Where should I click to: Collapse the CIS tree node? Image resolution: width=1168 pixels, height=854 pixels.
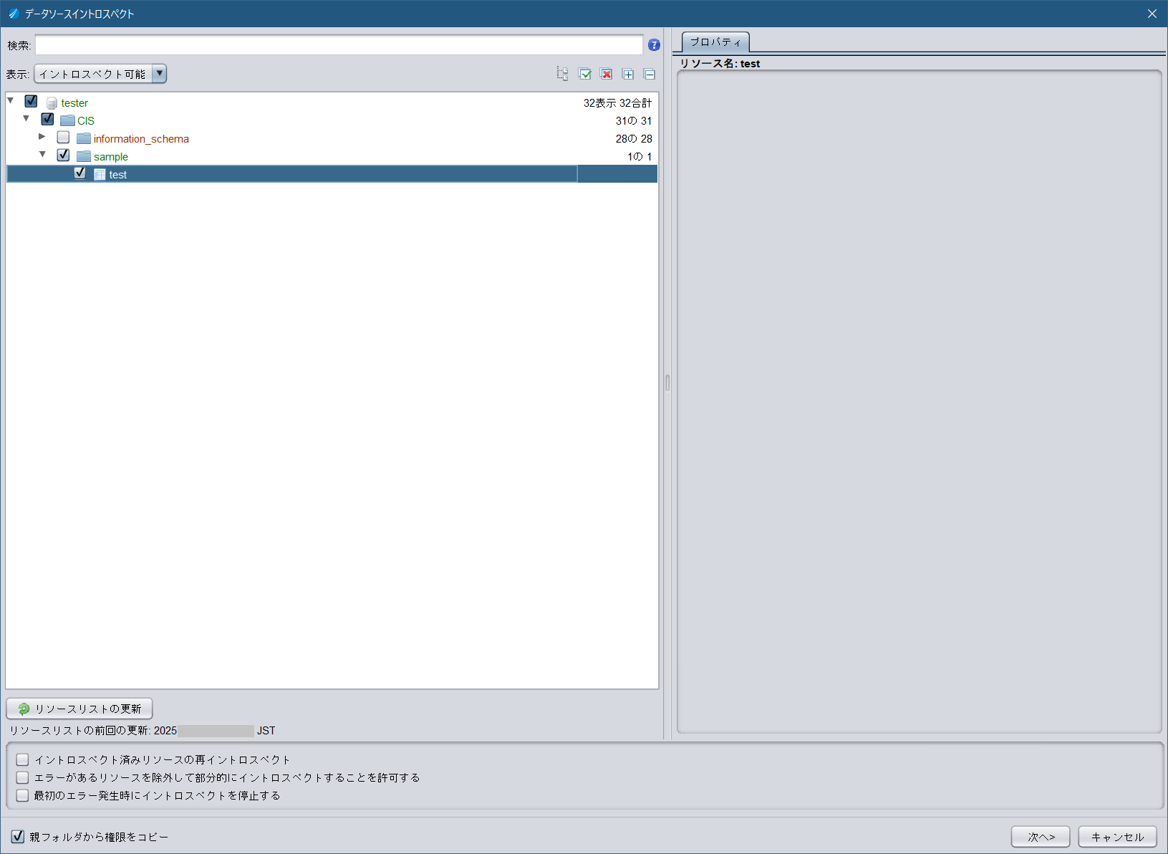tap(26, 118)
